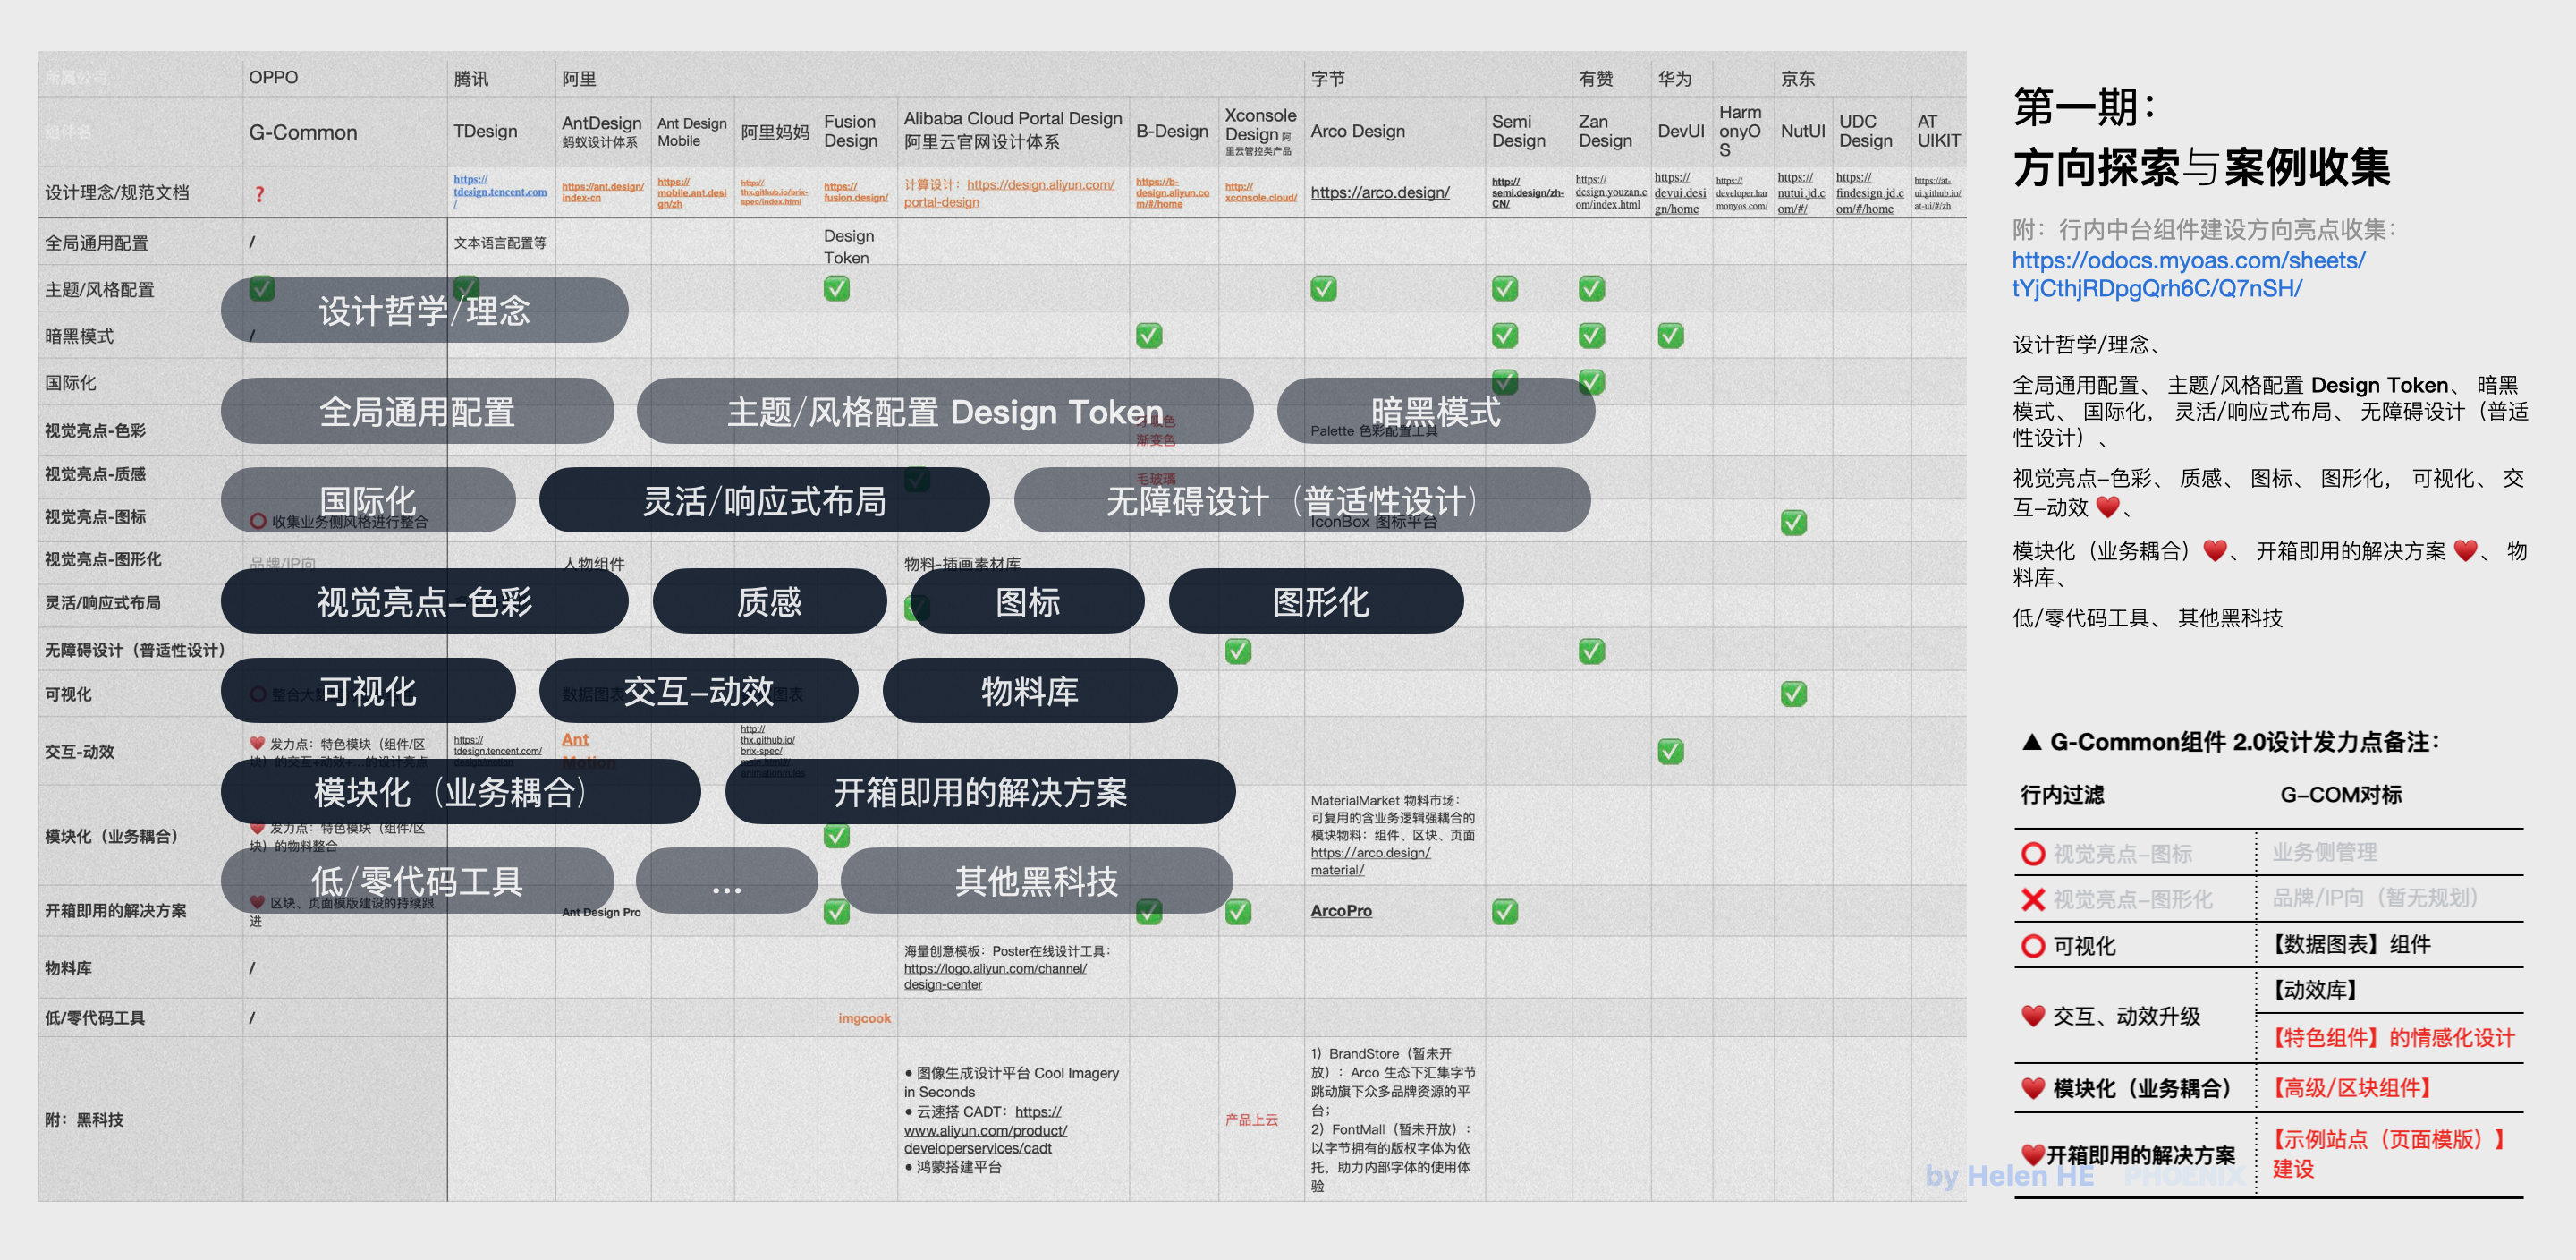Image resolution: width=2576 pixels, height=1260 pixels.
Task: Select the 低/零代码工具 pill
Action: (x=417, y=881)
